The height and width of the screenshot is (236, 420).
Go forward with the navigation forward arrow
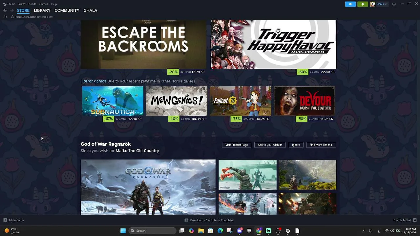12,10
